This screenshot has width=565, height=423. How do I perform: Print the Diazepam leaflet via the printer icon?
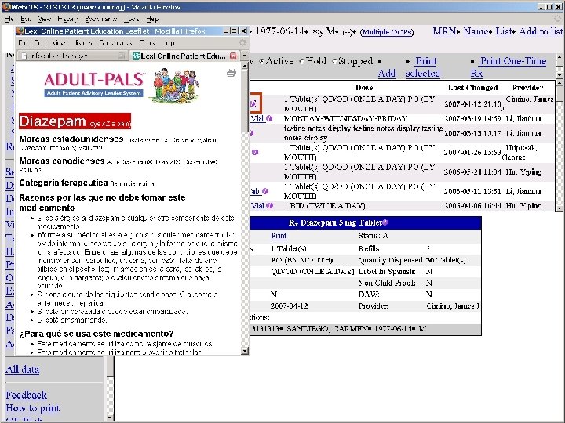(231, 73)
